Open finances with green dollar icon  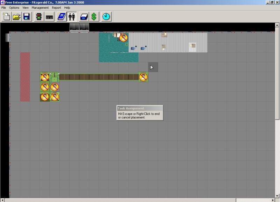pos(94,16)
